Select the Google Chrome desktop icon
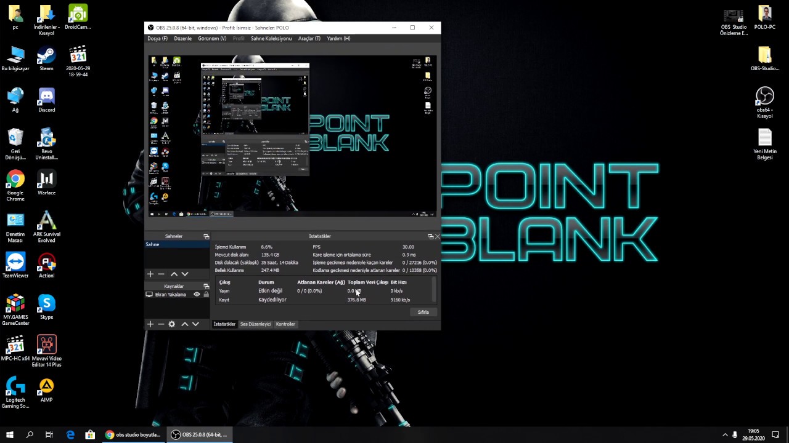This screenshot has width=789, height=443. click(15, 186)
